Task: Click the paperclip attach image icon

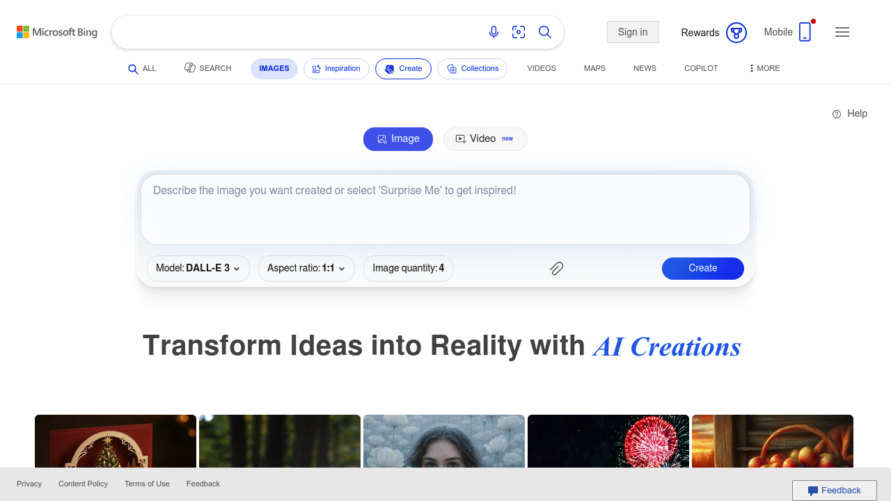Action: [x=556, y=269]
